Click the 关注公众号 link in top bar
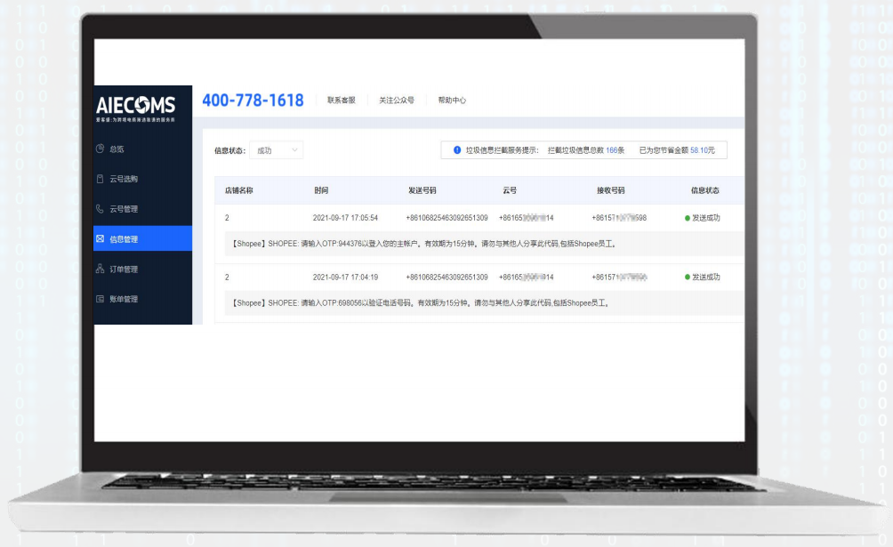This screenshot has height=547, width=893. 396,100
